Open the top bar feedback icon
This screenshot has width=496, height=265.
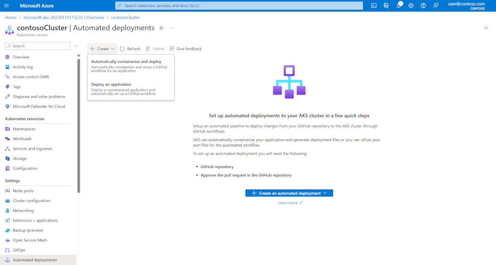pyautogui.click(x=436, y=6)
